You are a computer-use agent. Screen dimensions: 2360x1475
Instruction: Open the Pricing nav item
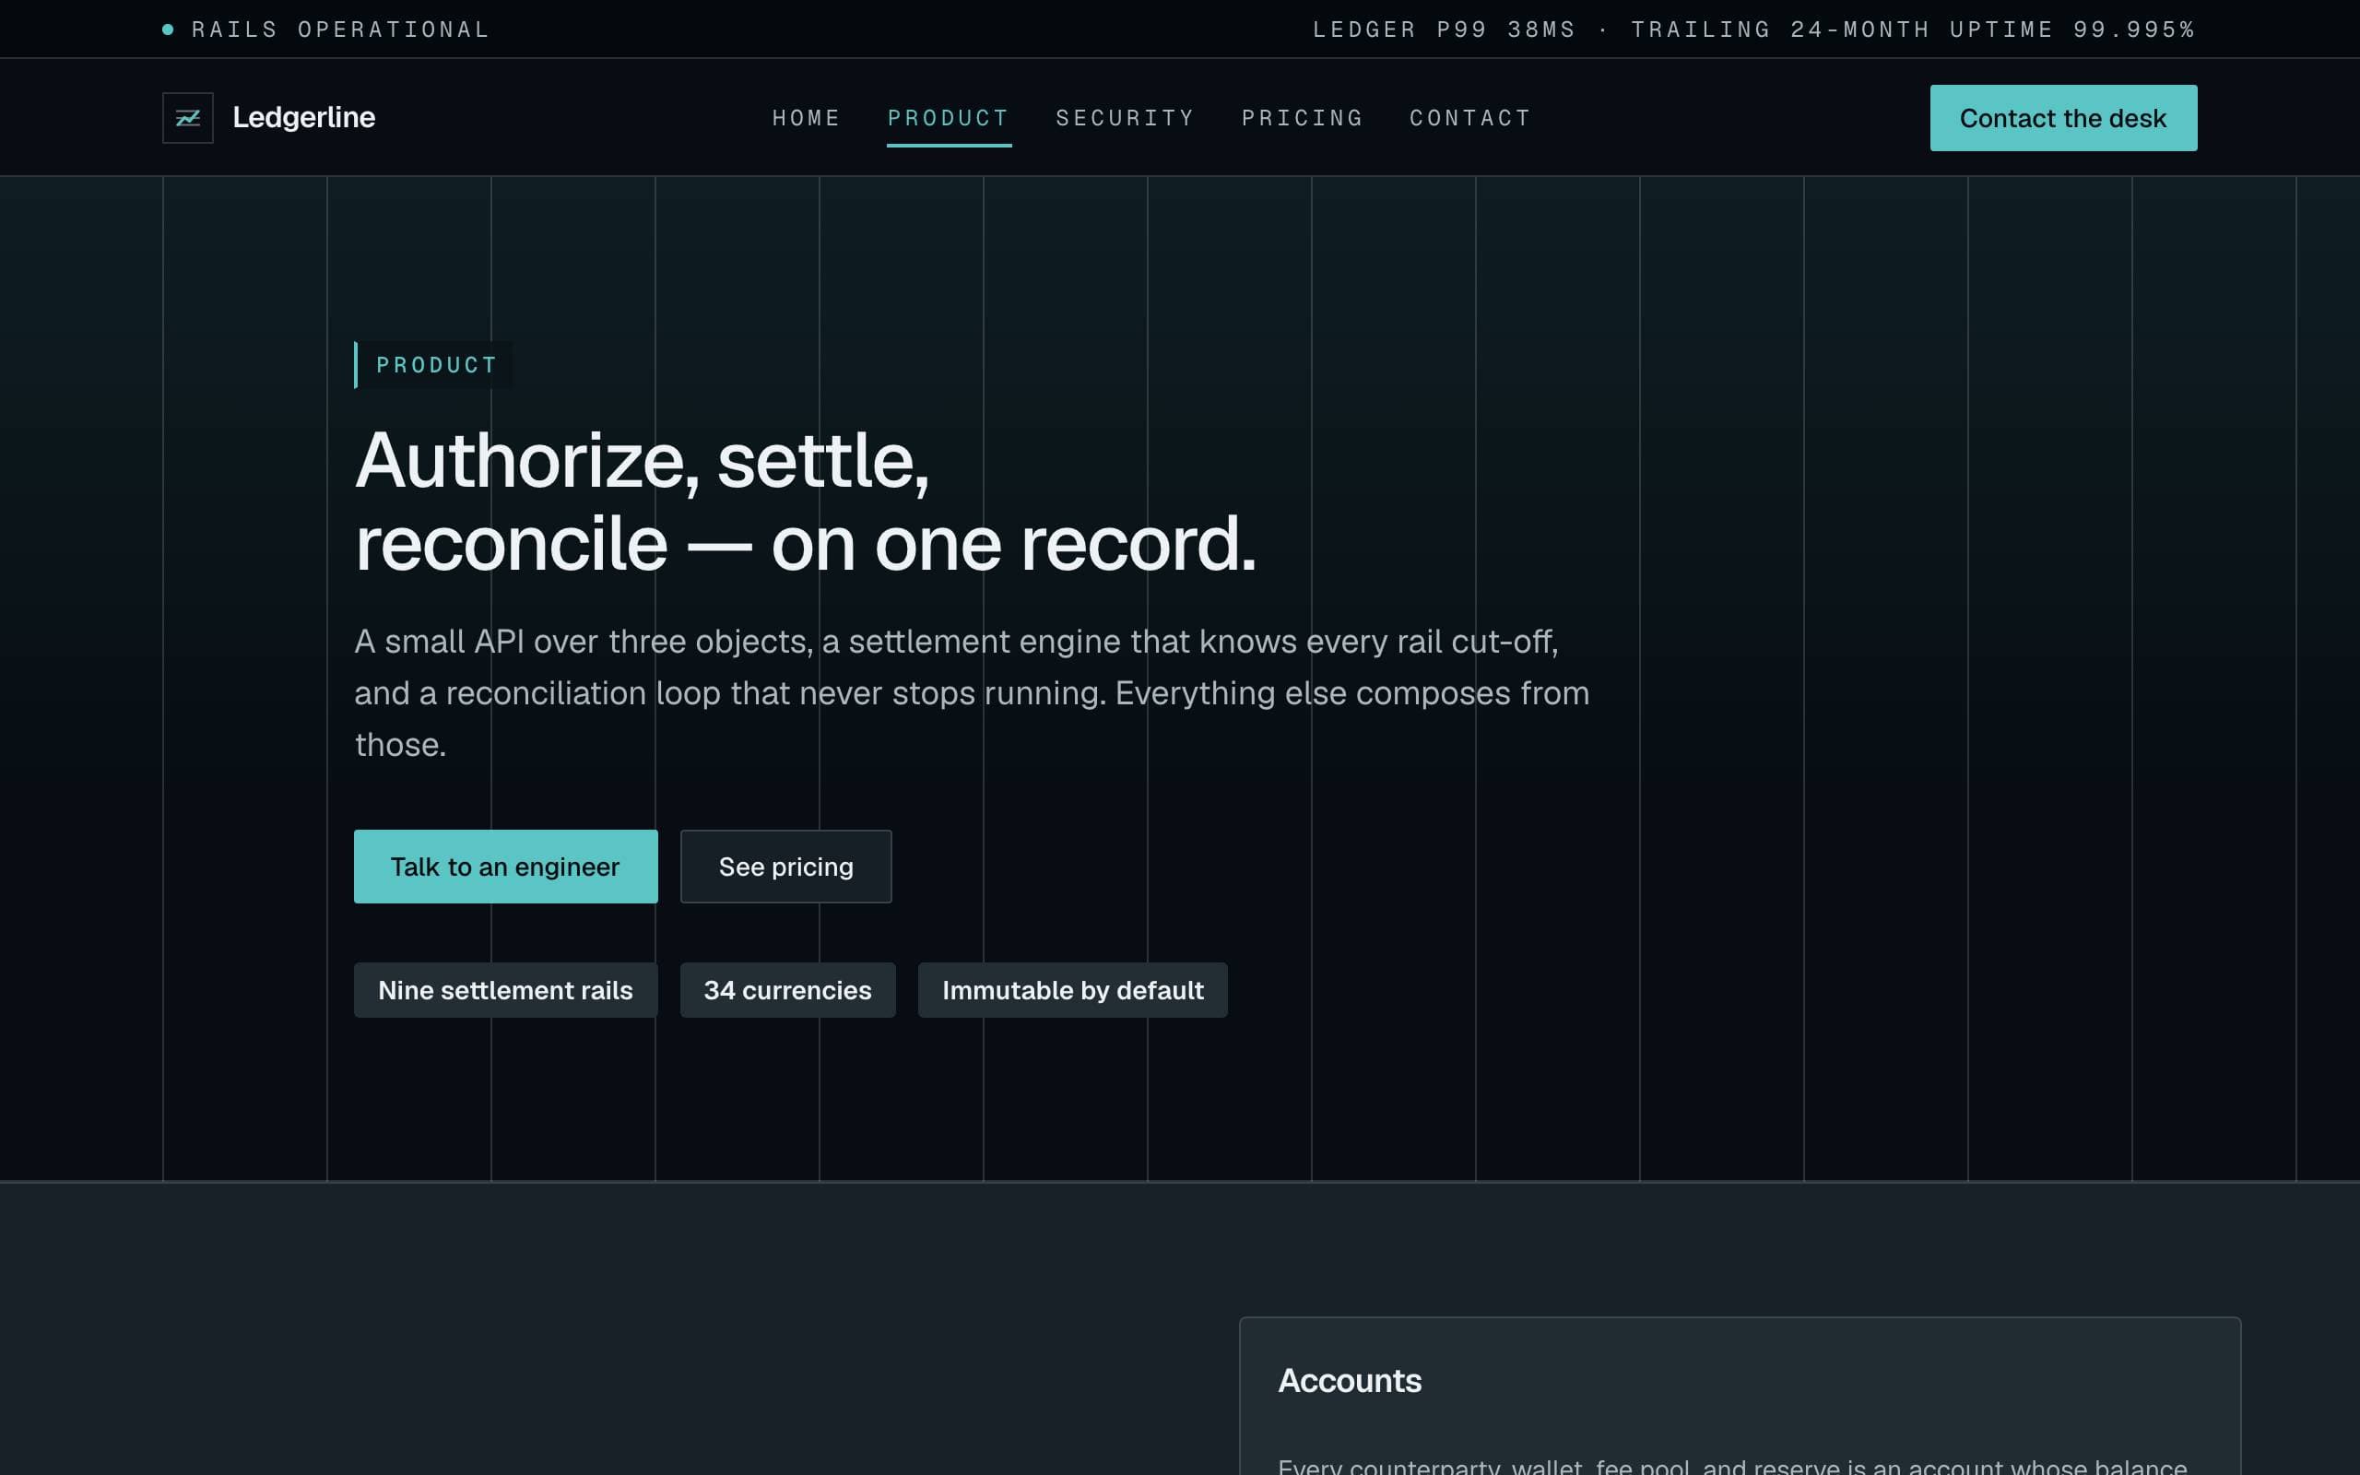(x=1302, y=118)
